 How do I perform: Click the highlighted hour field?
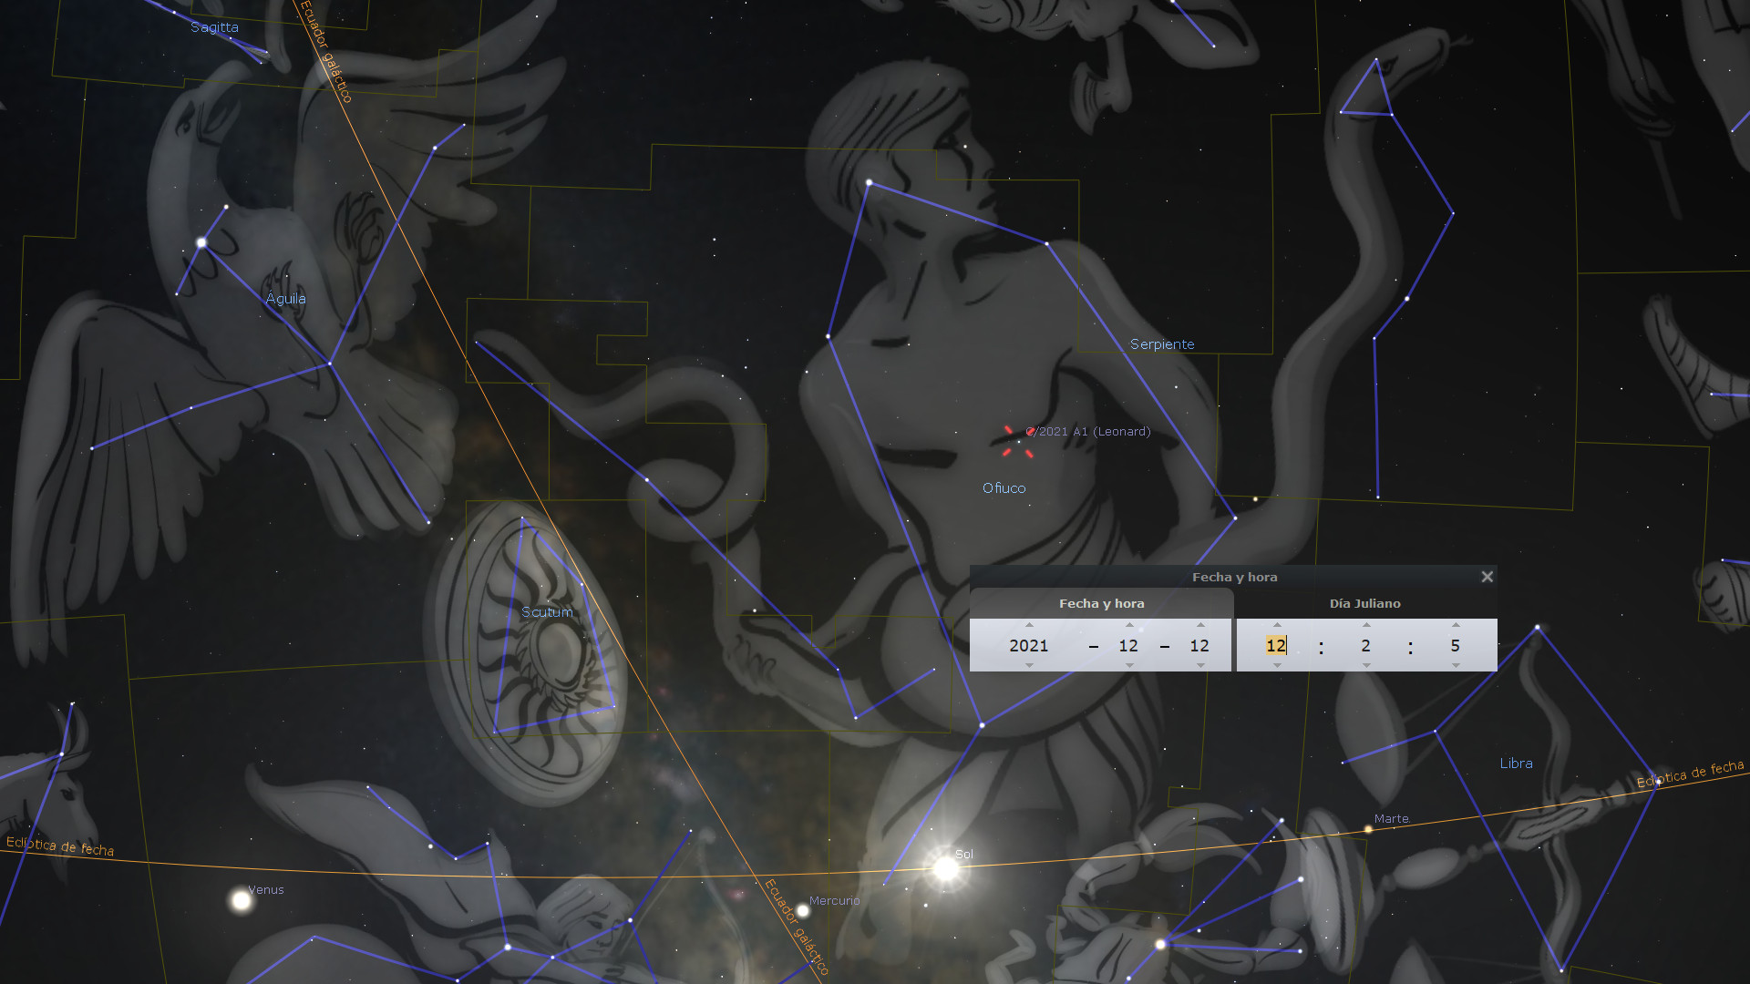point(1276,645)
